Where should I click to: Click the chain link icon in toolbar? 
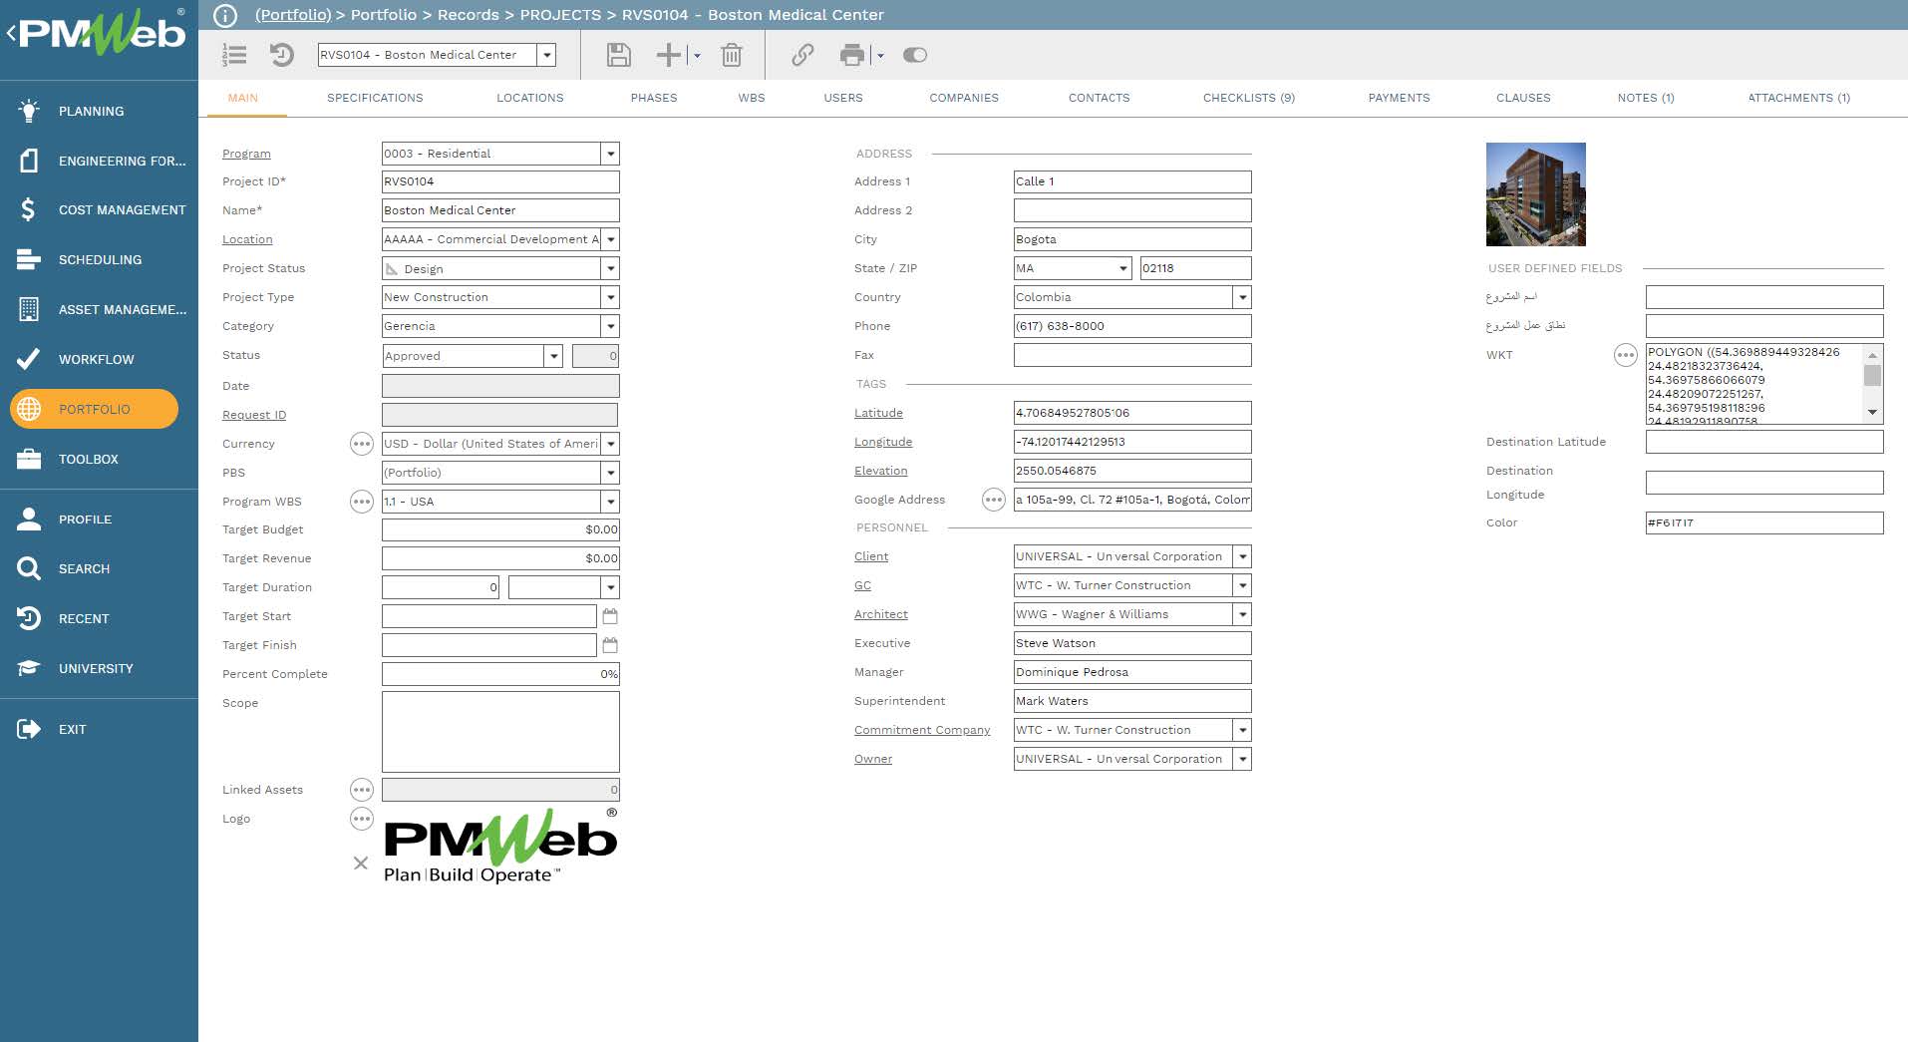pyautogui.click(x=802, y=55)
